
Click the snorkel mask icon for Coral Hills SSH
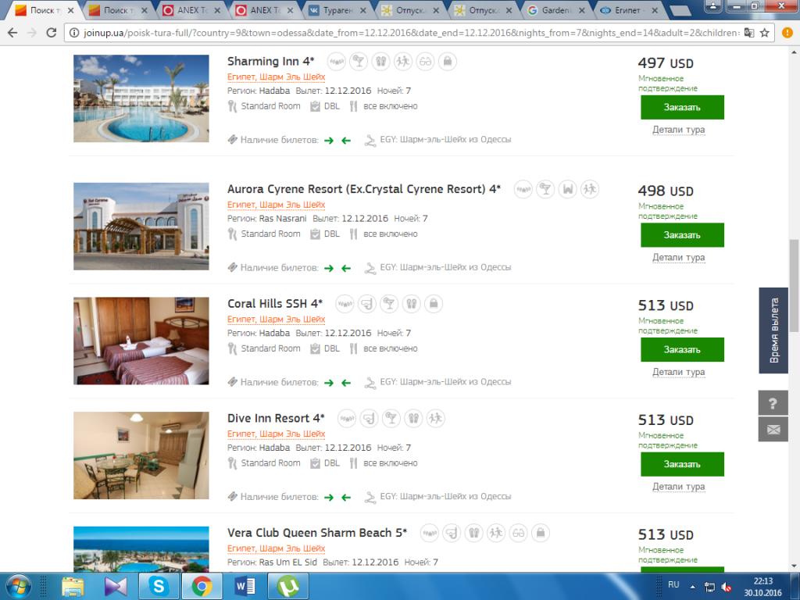367,304
